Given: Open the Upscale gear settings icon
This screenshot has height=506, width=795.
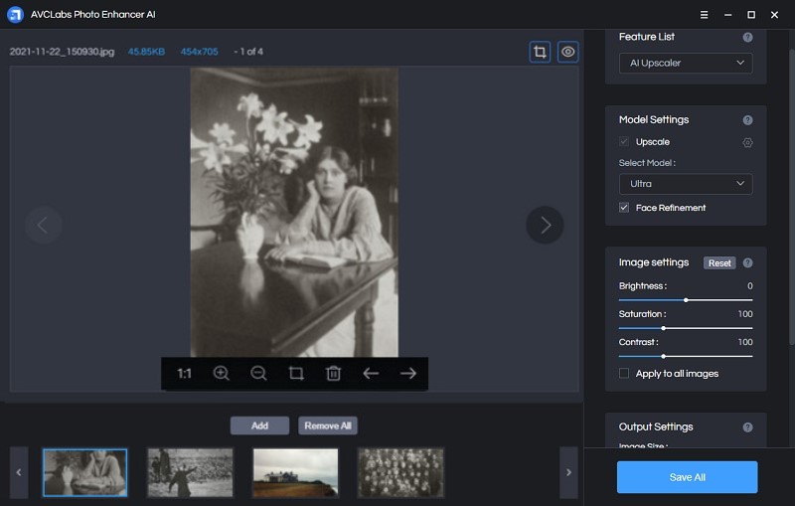Looking at the screenshot, I should [747, 142].
